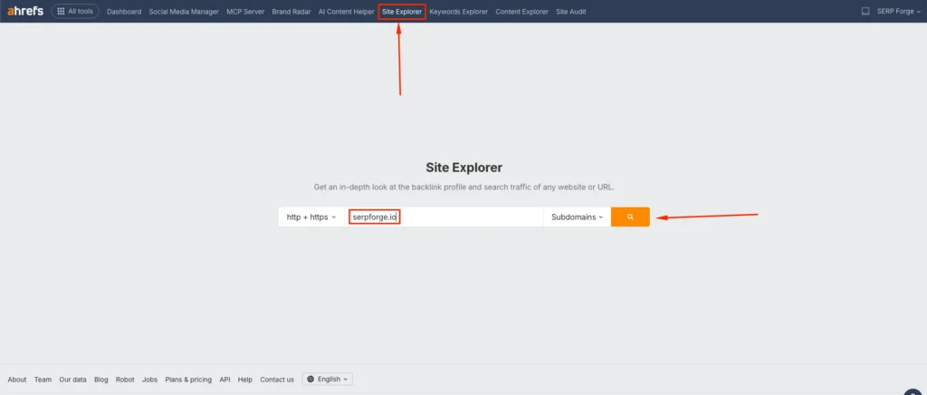Open the About link in footer
Image resolution: width=927 pixels, height=395 pixels.
pos(17,380)
